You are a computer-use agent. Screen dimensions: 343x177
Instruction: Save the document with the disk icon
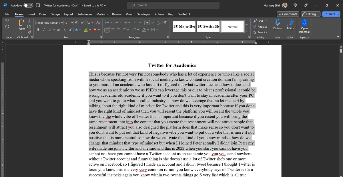(38, 5)
